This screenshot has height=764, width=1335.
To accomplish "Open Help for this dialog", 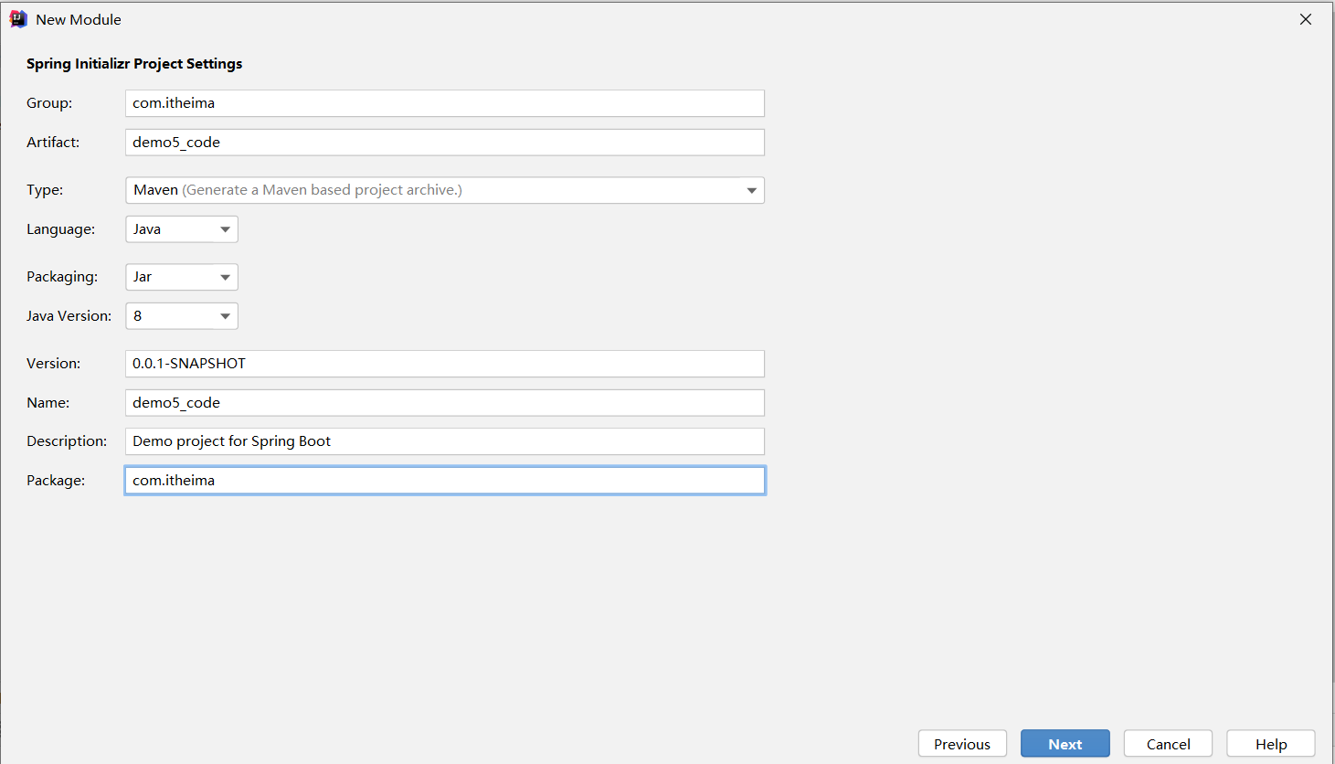I will 1270,744.
